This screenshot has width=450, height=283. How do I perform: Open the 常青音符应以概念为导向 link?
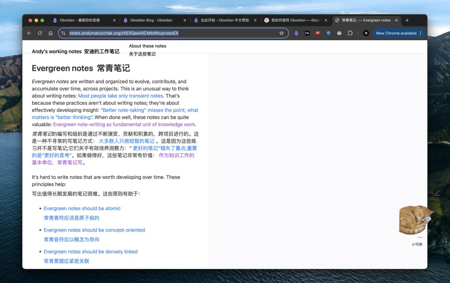point(72,239)
